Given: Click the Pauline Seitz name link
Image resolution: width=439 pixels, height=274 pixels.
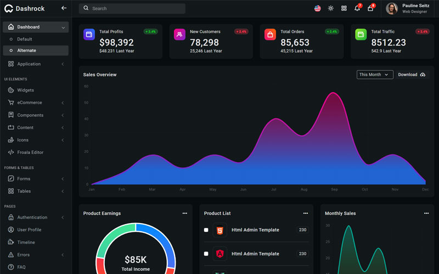Looking at the screenshot, I should [x=415, y=5].
